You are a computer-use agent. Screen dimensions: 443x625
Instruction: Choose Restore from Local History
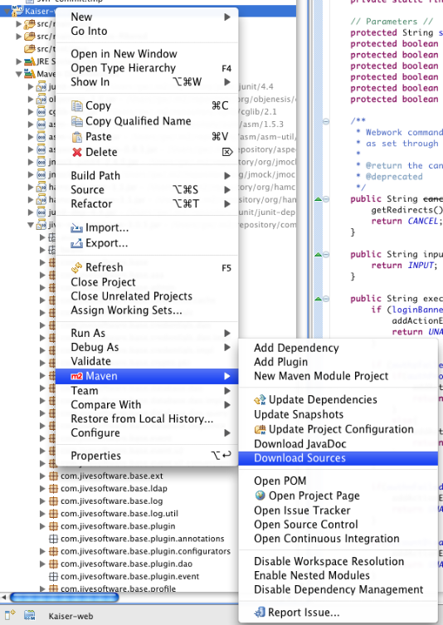click(147, 418)
